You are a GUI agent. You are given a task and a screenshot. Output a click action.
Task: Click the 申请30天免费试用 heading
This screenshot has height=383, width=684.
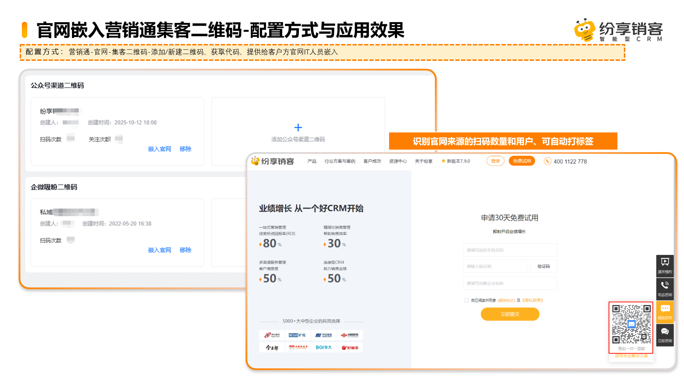coord(509,218)
